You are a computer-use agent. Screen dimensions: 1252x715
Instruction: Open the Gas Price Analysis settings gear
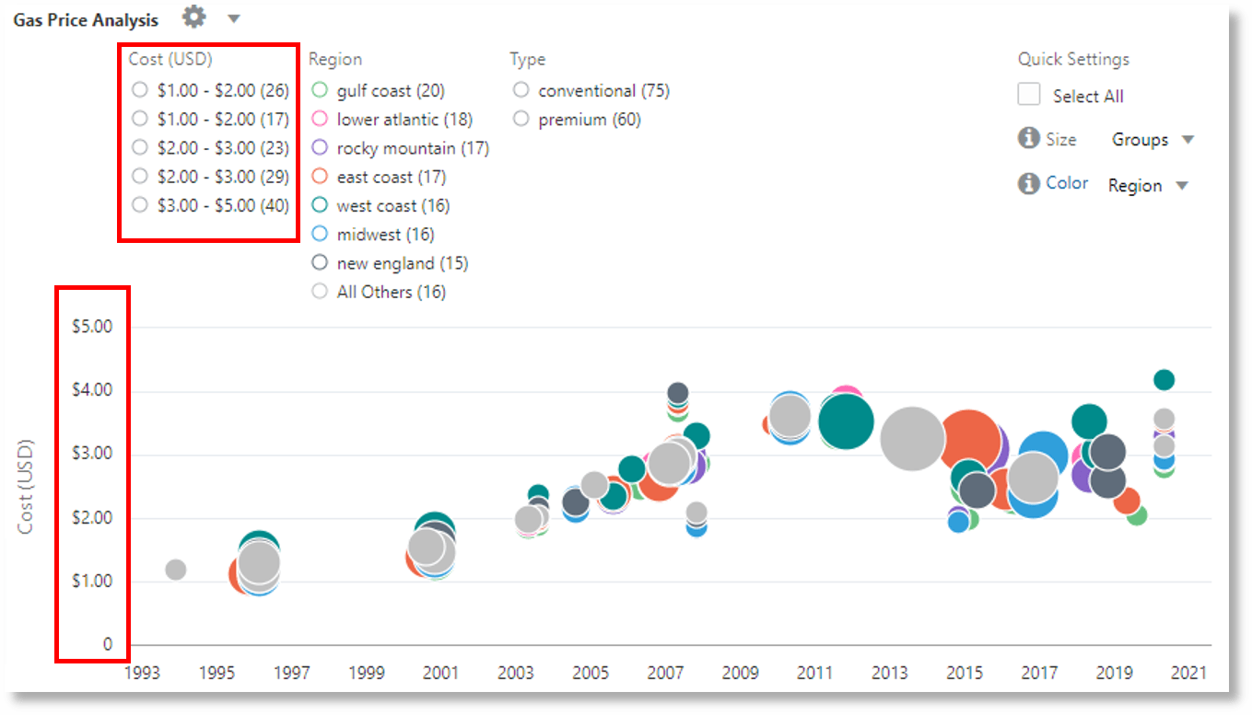(x=193, y=17)
